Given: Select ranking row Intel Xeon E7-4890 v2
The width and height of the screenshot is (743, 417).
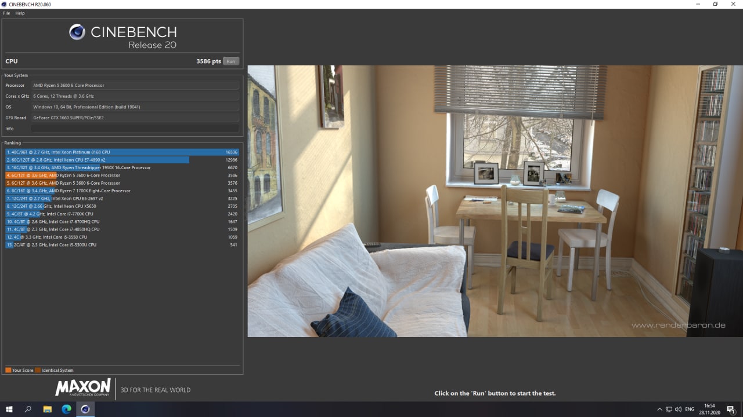Looking at the screenshot, I should pos(122,160).
